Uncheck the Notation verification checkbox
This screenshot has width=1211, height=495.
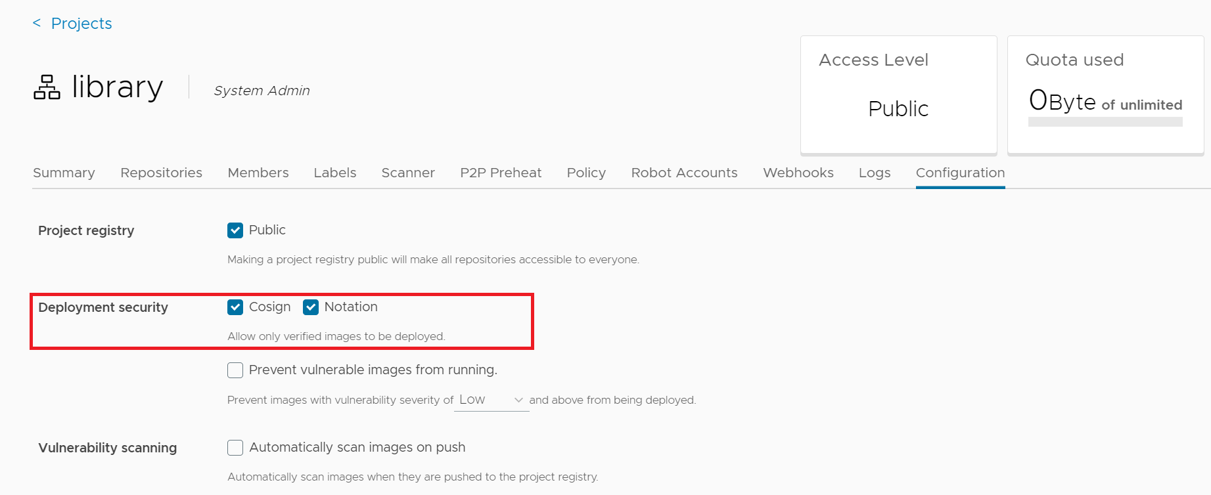[x=311, y=307]
